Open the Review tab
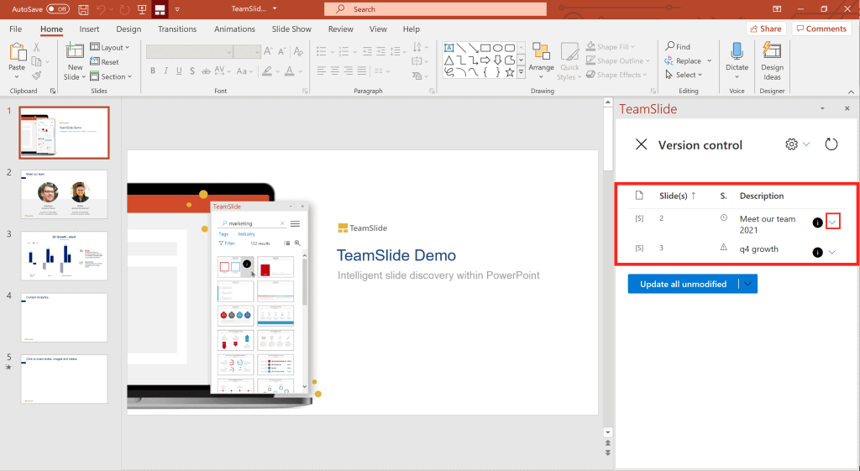This screenshot has width=860, height=471. coord(341,29)
